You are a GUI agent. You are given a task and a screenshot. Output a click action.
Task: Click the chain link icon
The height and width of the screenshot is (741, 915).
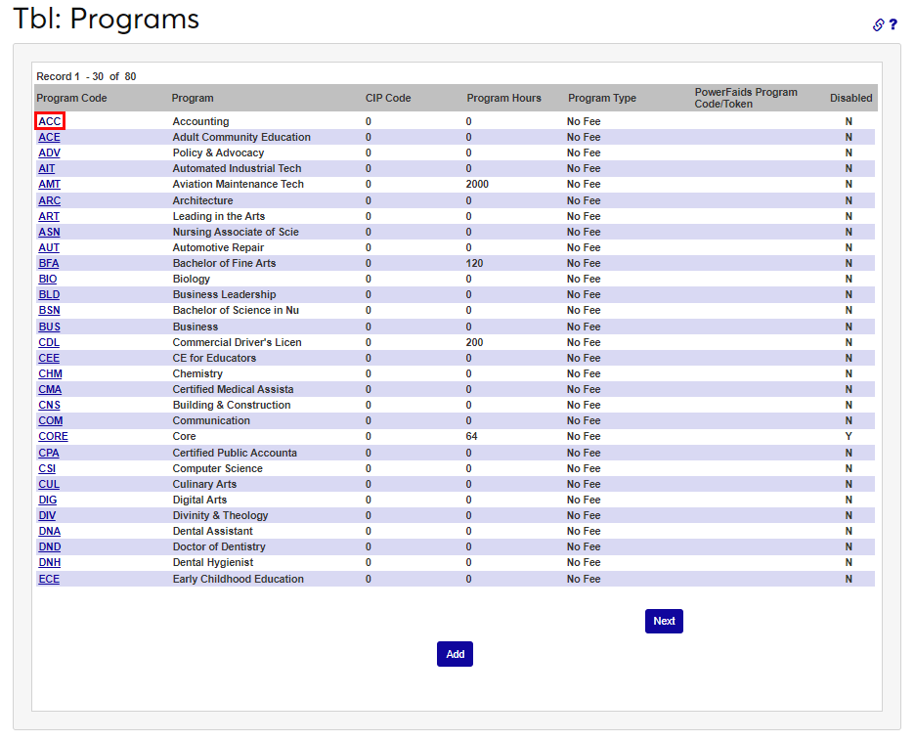click(879, 24)
